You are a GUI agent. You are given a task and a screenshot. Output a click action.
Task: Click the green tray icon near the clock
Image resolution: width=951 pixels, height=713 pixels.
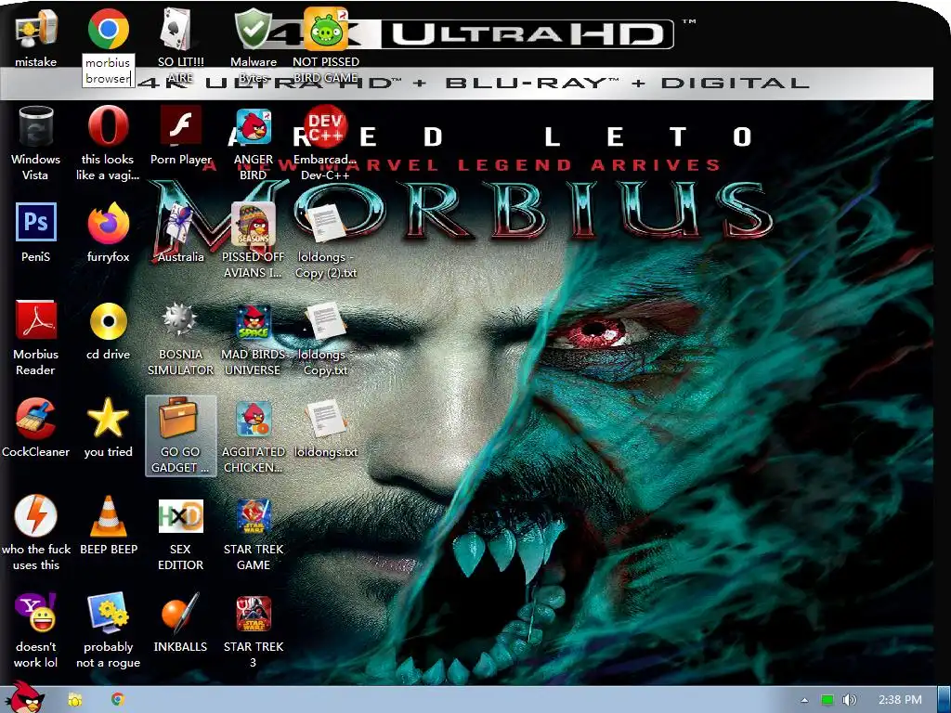click(x=827, y=700)
